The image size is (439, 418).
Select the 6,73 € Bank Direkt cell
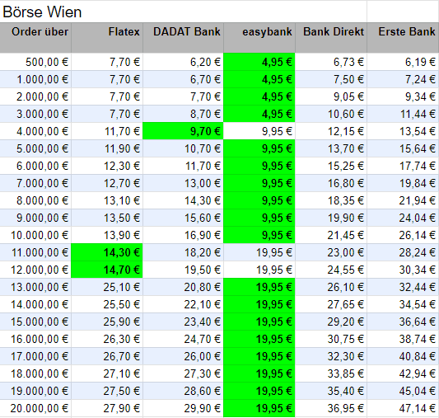pos(331,62)
